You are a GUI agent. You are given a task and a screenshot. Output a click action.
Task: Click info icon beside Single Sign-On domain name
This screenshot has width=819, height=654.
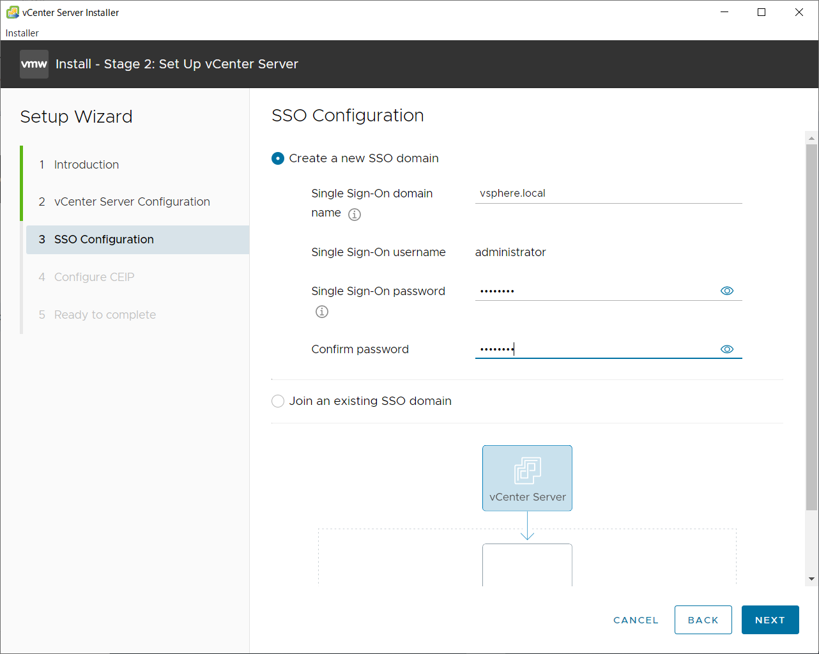click(x=355, y=215)
